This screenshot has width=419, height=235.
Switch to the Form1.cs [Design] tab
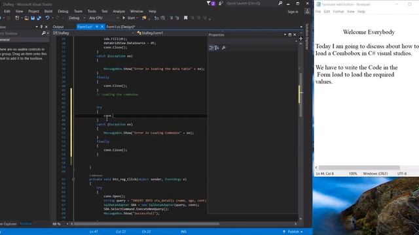[120, 27]
